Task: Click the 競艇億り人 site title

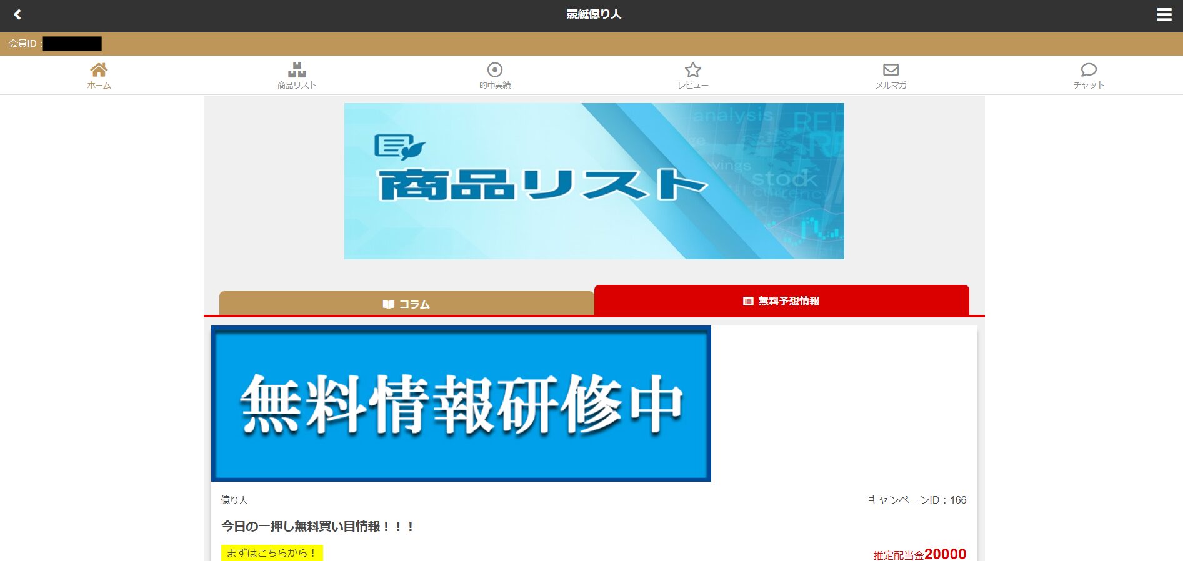Action: point(594,14)
